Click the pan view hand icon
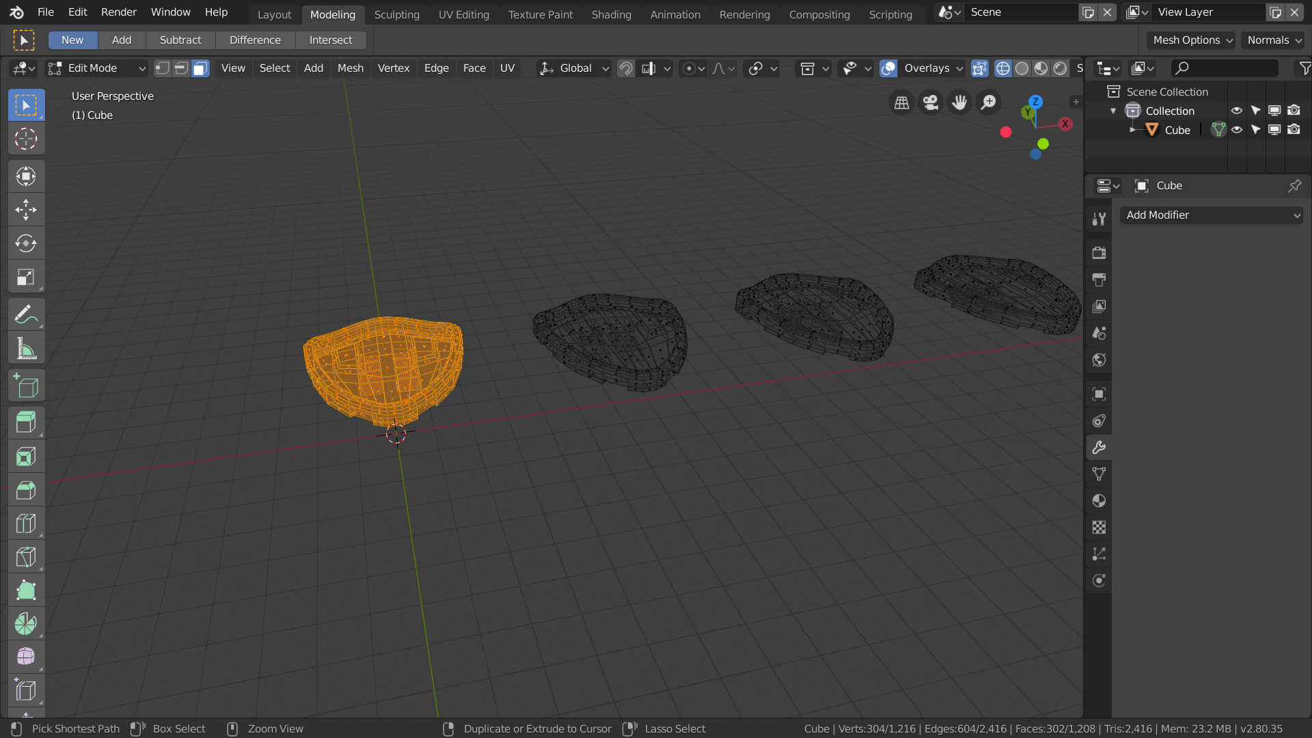The width and height of the screenshot is (1312, 738). (x=959, y=102)
